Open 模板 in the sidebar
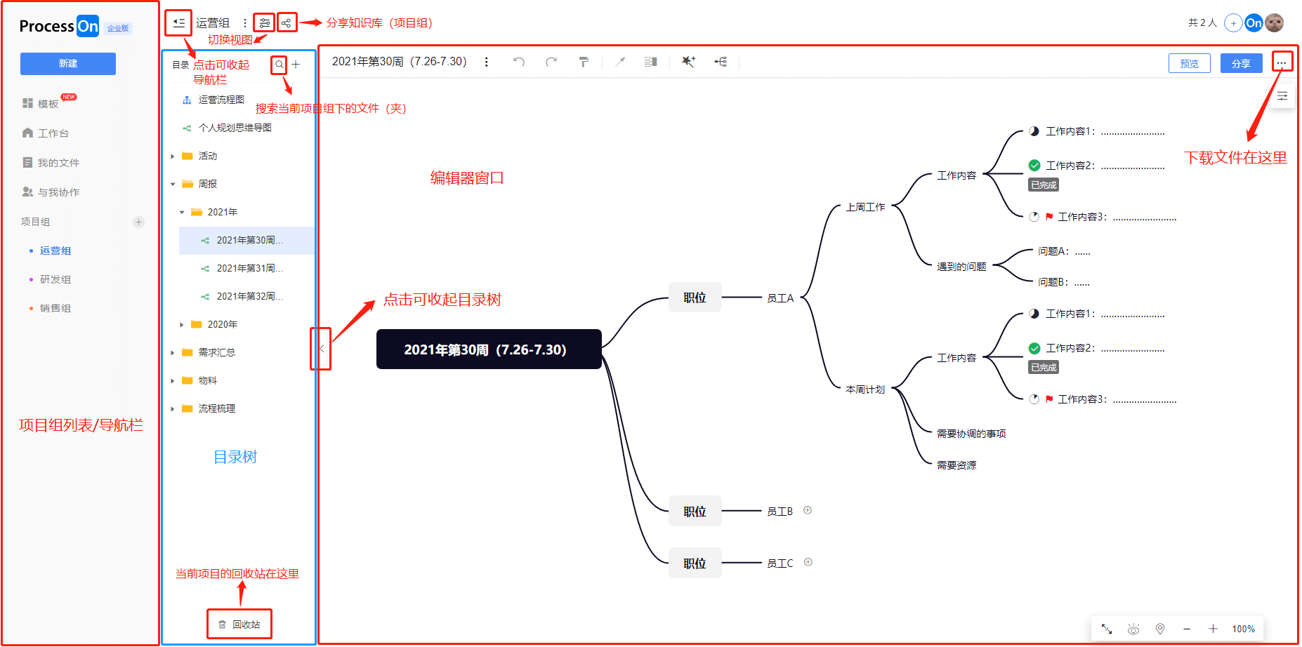 (x=48, y=103)
